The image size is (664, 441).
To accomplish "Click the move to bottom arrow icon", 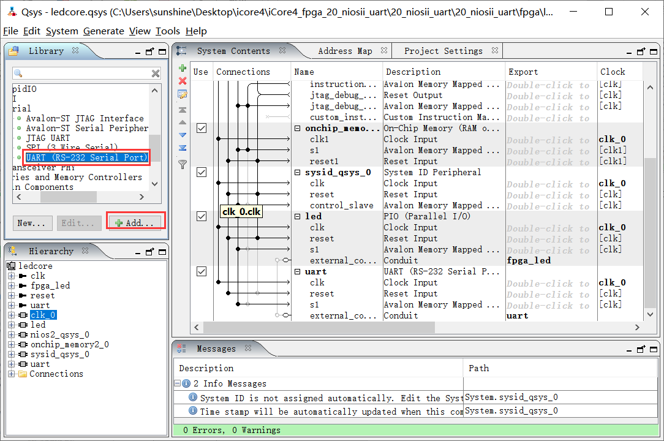I will pos(182,148).
